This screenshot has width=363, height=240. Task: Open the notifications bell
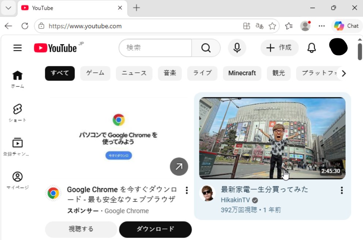(311, 48)
